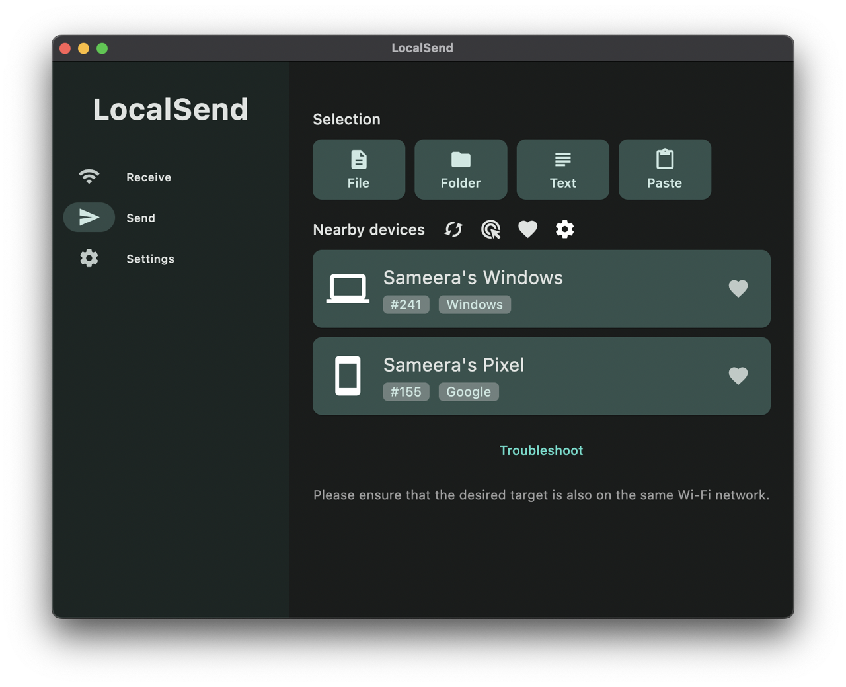The image size is (846, 687).
Task: Click the phone icon for Sameera's Pixel
Action: (x=348, y=376)
